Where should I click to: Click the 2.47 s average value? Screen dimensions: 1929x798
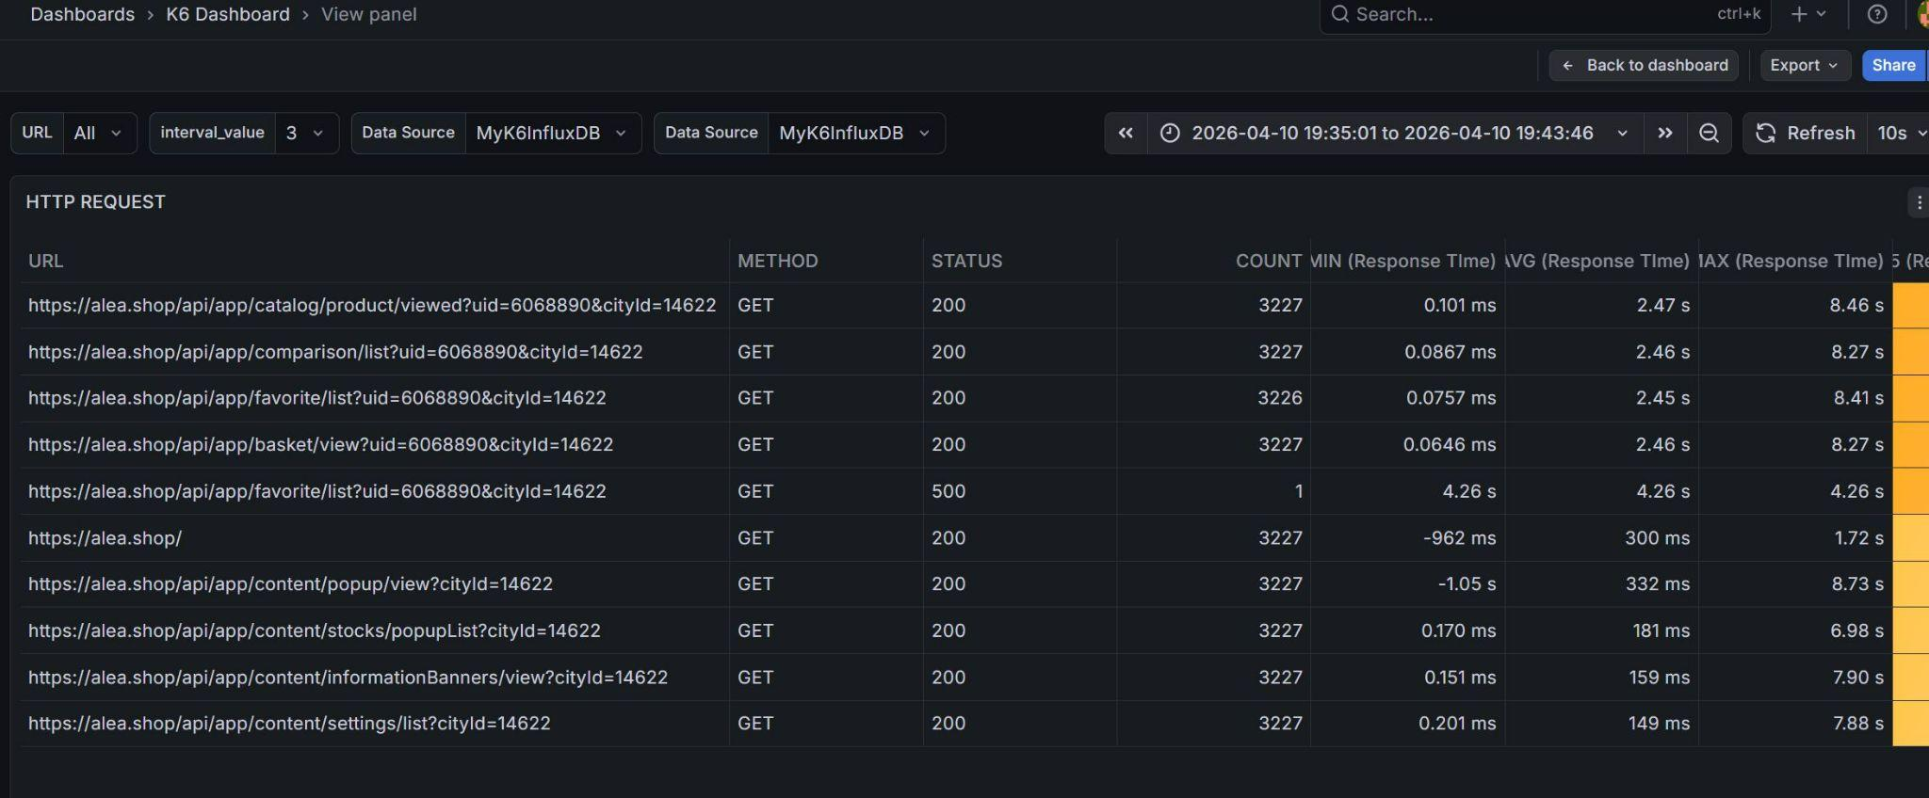pyautogui.click(x=1662, y=305)
